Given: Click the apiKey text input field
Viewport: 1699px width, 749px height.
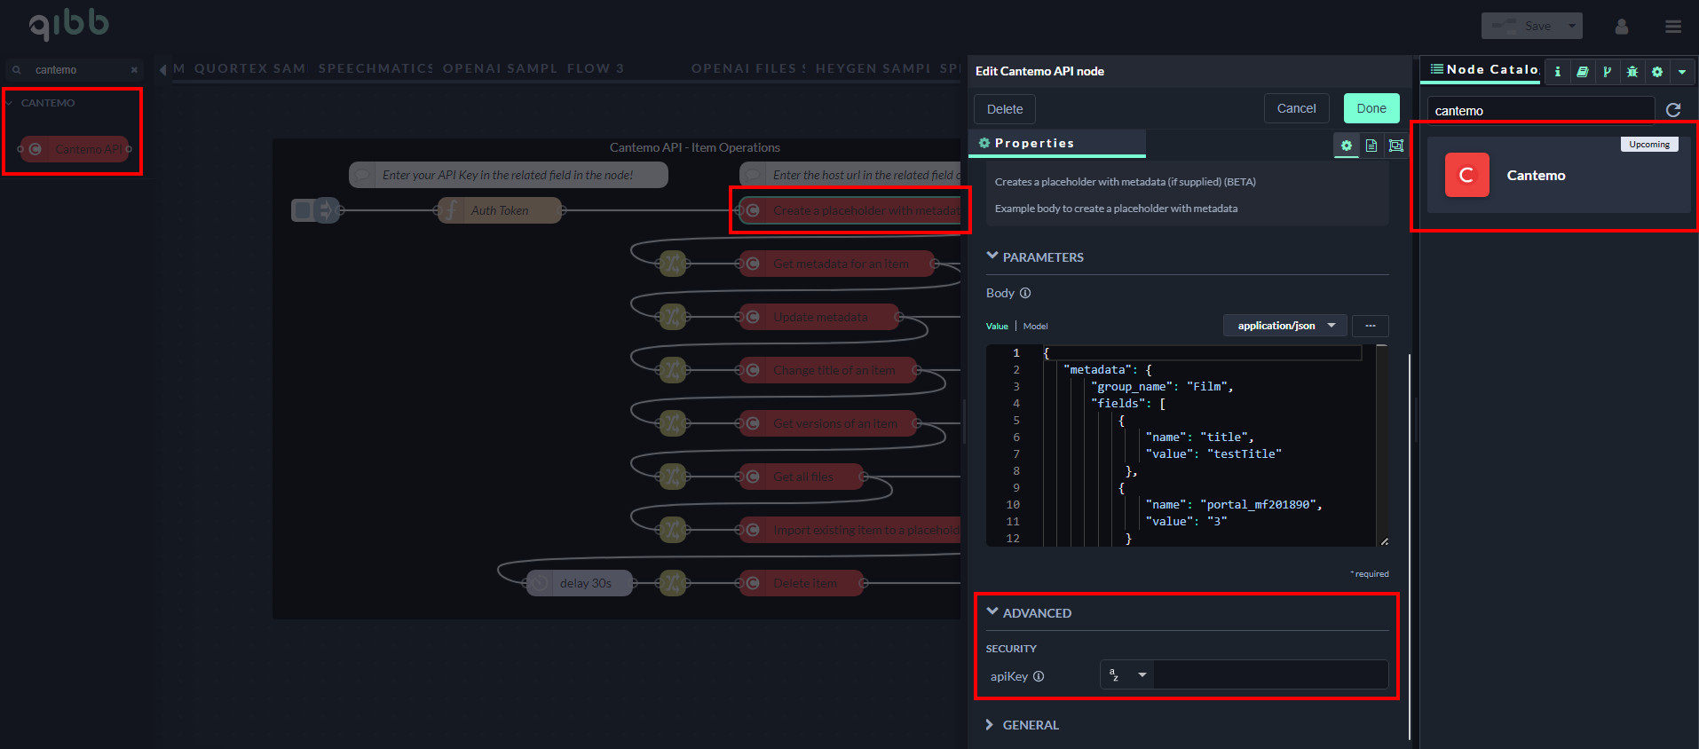Looking at the screenshot, I should [1270, 675].
